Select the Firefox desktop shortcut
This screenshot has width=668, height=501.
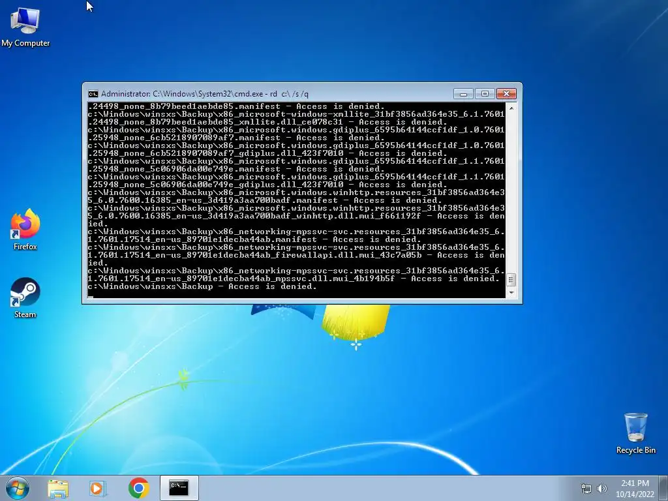pyautogui.click(x=25, y=229)
